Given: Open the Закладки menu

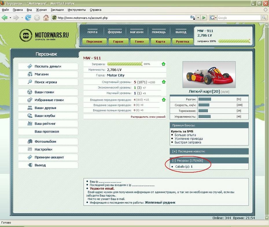Looking at the screenshot, I should point(57,10).
